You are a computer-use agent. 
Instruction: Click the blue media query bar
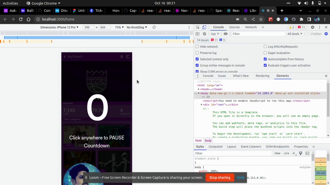[97, 38]
